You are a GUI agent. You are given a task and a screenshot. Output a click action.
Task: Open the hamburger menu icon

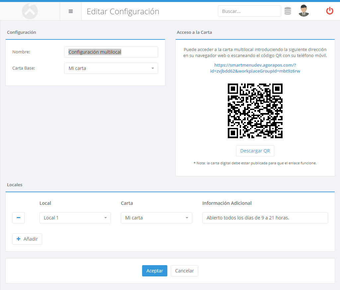pos(71,11)
